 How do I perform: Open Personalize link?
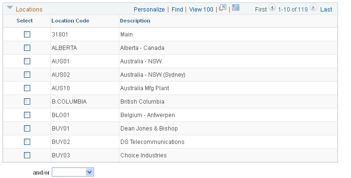pos(149,10)
